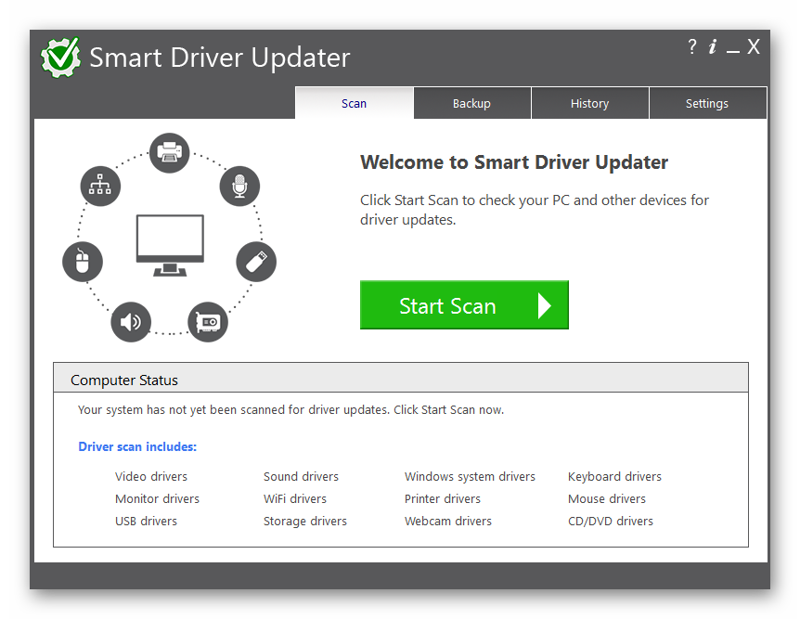The image size is (800, 619).
Task: Click the video card icon
Action: click(x=208, y=322)
